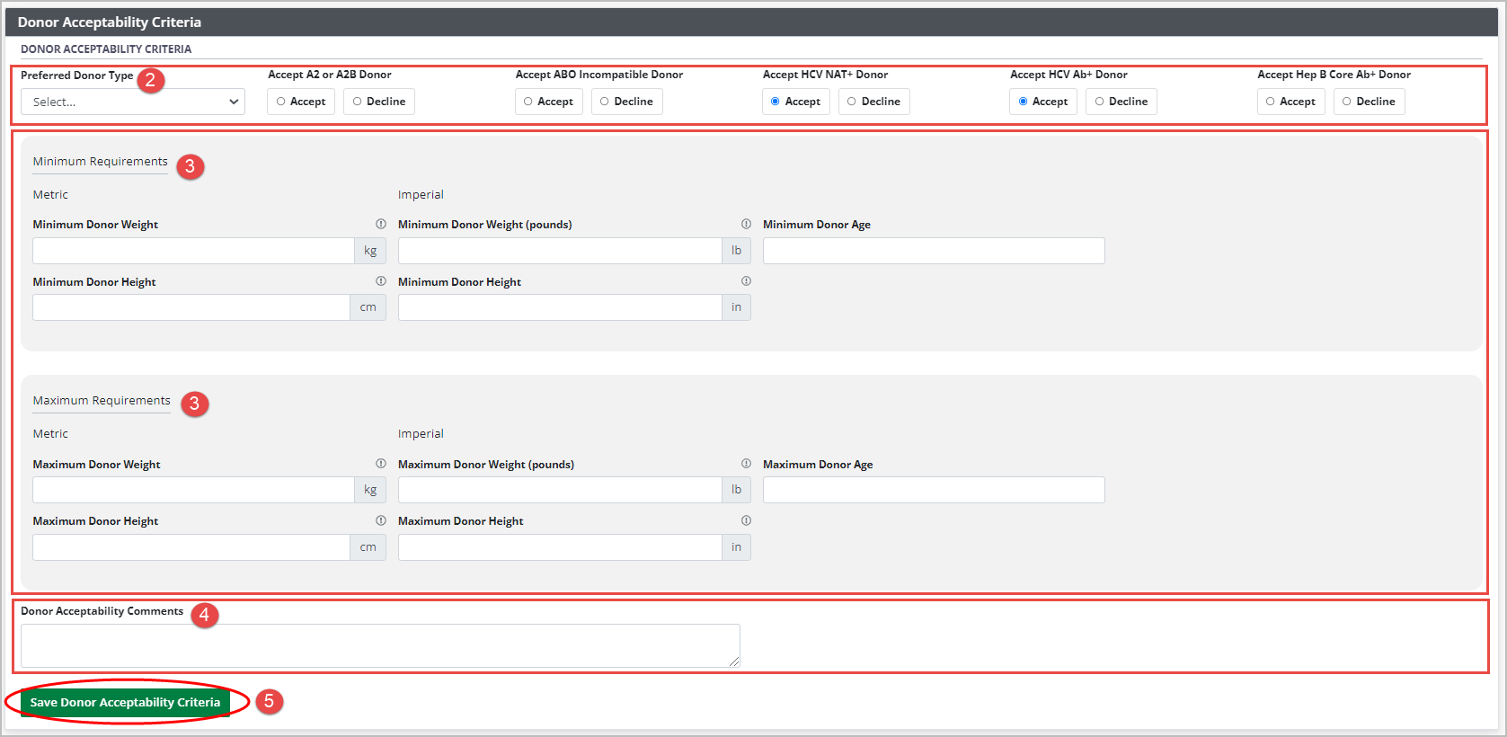Click info icon beside metric Maximum Donor Weight
The width and height of the screenshot is (1507, 737).
click(x=381, y=464)
